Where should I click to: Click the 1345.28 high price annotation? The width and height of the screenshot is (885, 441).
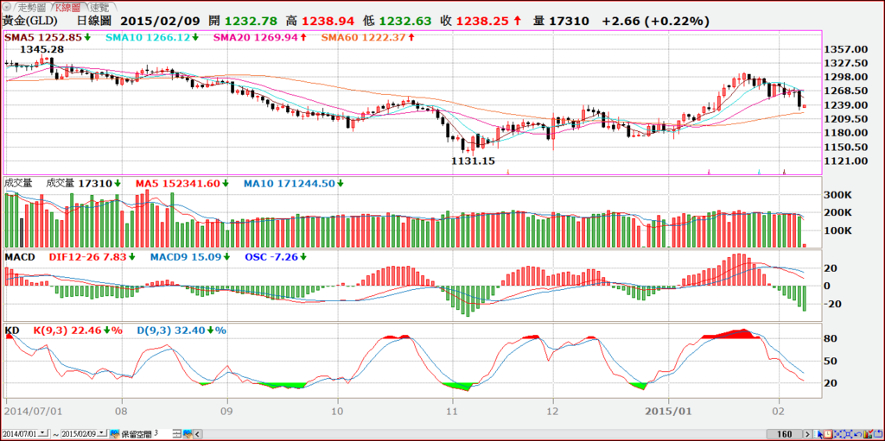tap(41, 50)
